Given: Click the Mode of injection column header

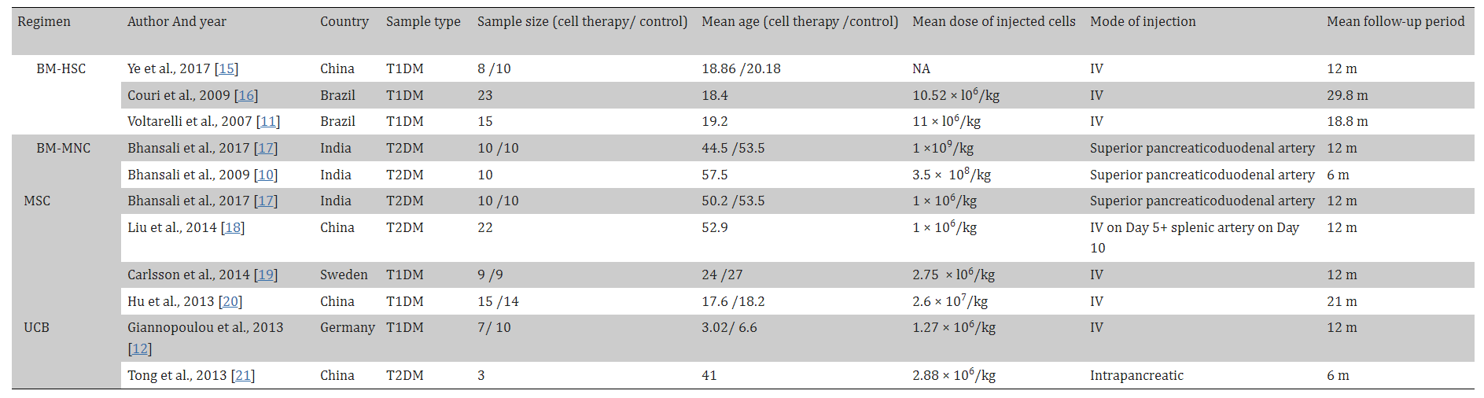Looking at the screenshot, I should (x=1143, y=22).
